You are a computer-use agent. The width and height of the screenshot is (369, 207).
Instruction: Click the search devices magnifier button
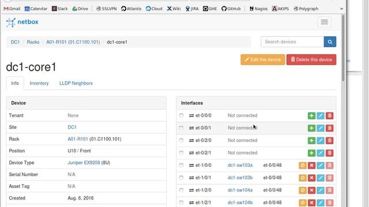click(x=330, y=42)
